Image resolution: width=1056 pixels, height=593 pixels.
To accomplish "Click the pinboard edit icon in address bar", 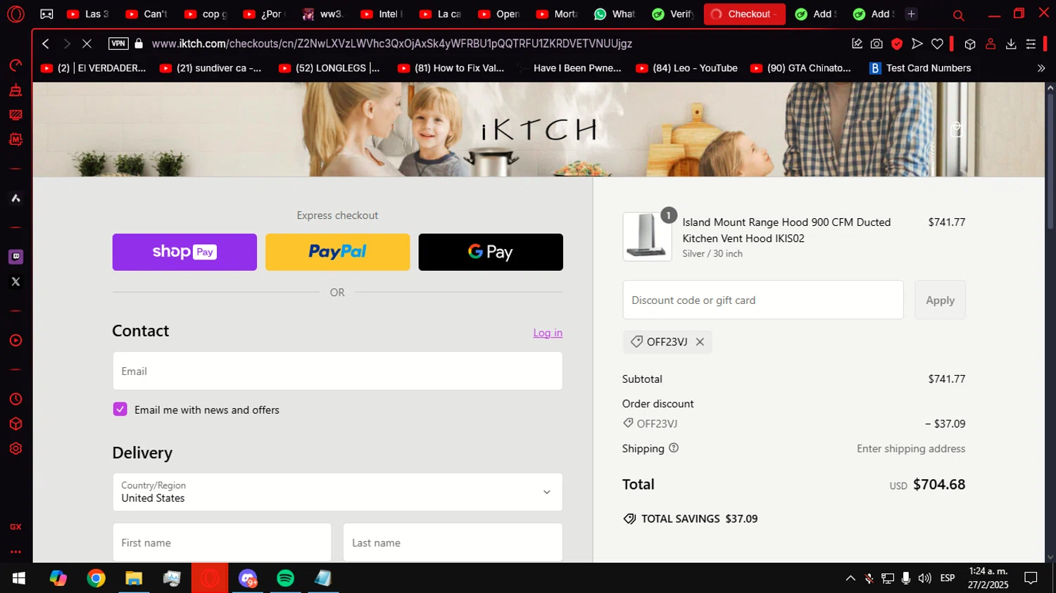I will (857, 44).
